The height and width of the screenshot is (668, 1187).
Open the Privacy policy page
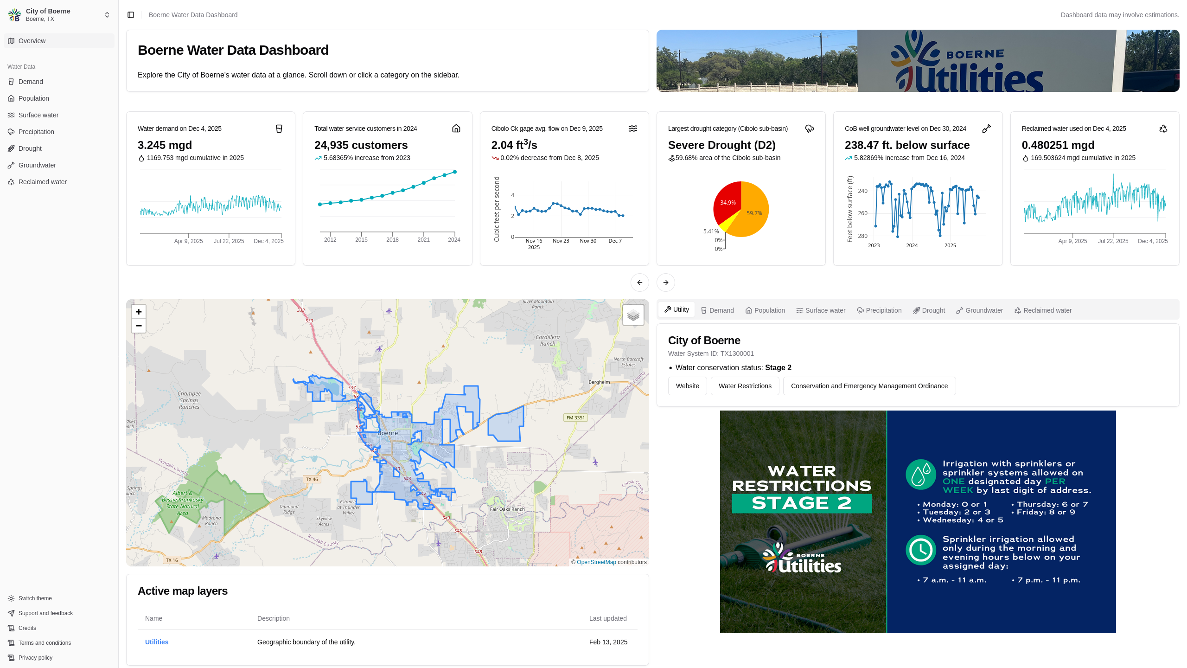(59, 658)
